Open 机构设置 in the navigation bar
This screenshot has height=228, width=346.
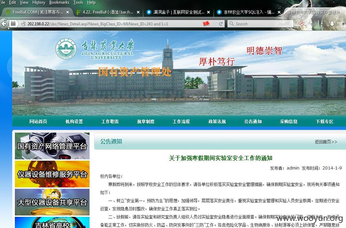(74, 121)
